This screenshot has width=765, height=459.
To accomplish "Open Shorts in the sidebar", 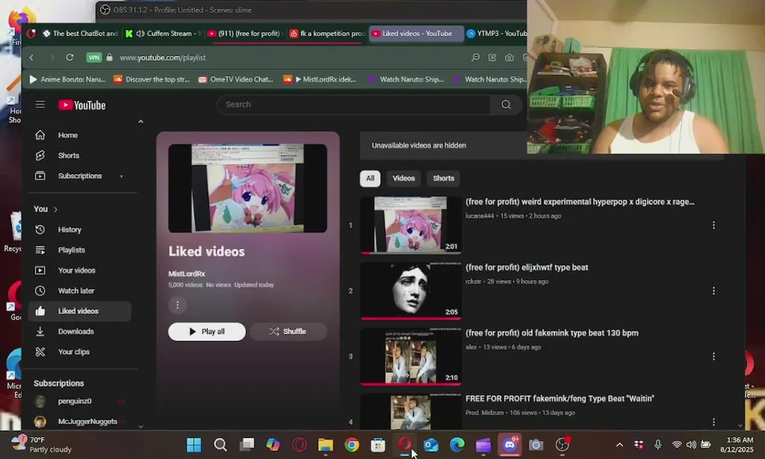I will tap(80, 156).
